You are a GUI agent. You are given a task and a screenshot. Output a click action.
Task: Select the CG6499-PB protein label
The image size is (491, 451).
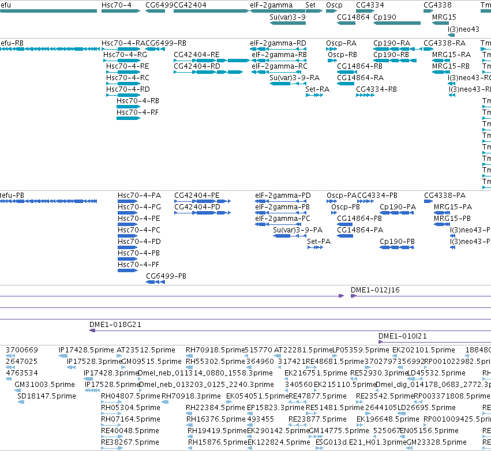[x=166, y=276]
